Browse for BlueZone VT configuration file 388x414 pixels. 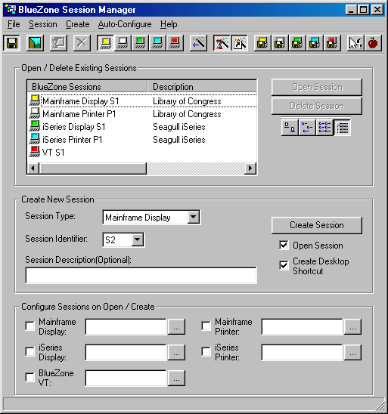coord(176,378)
